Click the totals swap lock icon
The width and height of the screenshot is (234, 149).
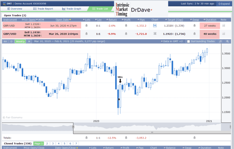pyautogui.click(x=194, y=138)
